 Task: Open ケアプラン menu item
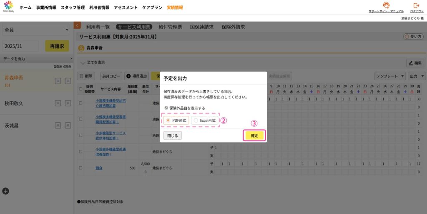pos(152,7)
